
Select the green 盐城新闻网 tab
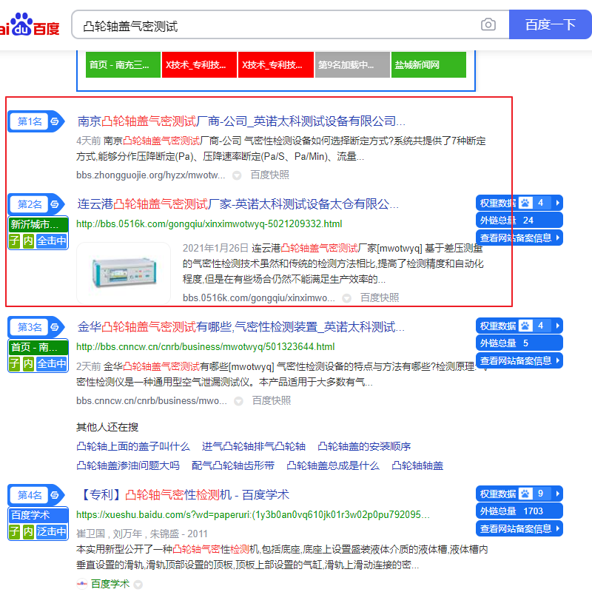(429, 65)
